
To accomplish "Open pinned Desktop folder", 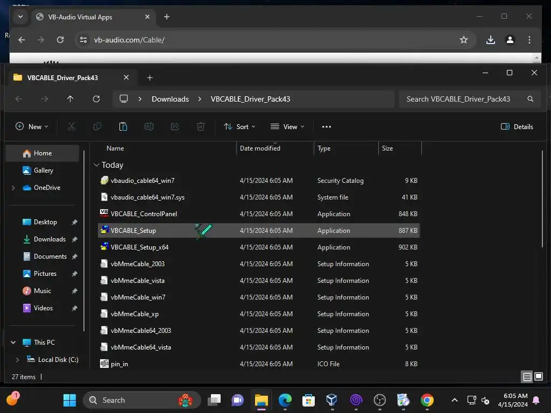I will coord(45,222).
